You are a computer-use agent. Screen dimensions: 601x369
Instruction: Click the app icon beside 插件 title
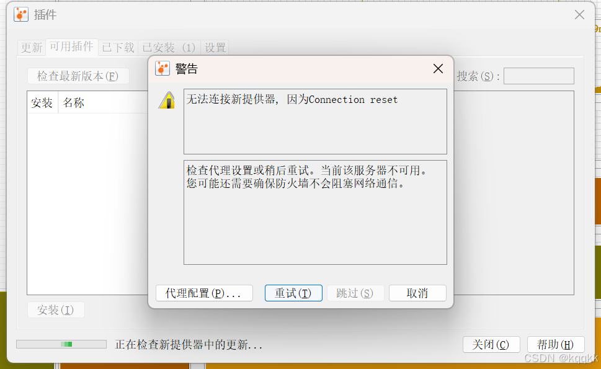[x=21, y=14]
